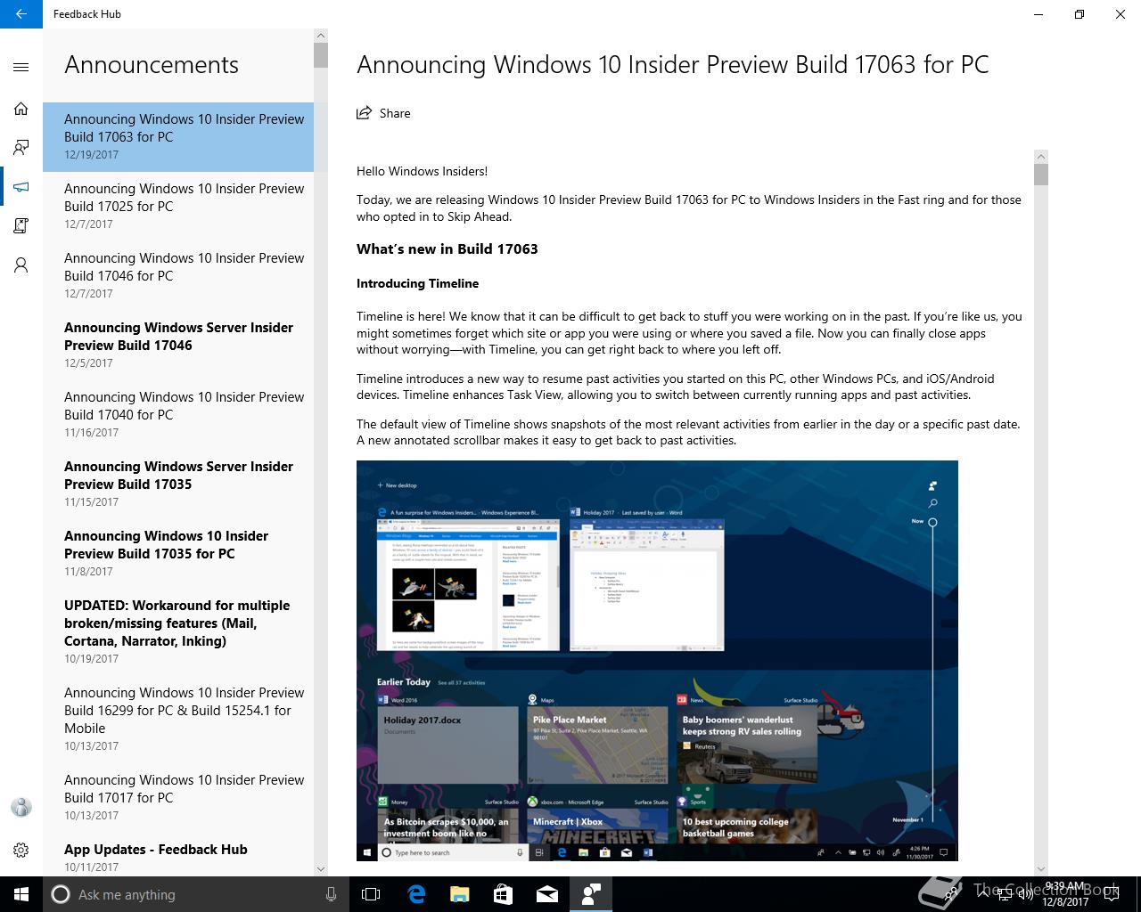Open Build 17063 for PC announcement
1141x912 pixels.
178,136
